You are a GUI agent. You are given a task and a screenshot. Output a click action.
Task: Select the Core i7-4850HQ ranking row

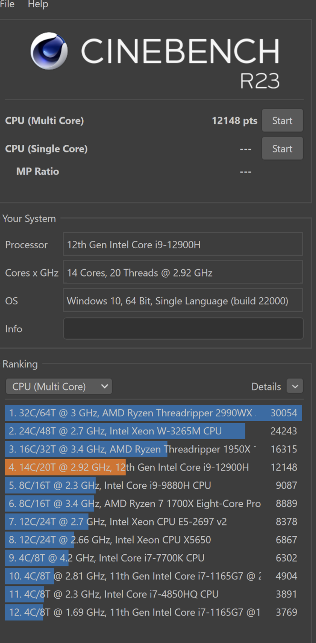[x=154, y=594]
